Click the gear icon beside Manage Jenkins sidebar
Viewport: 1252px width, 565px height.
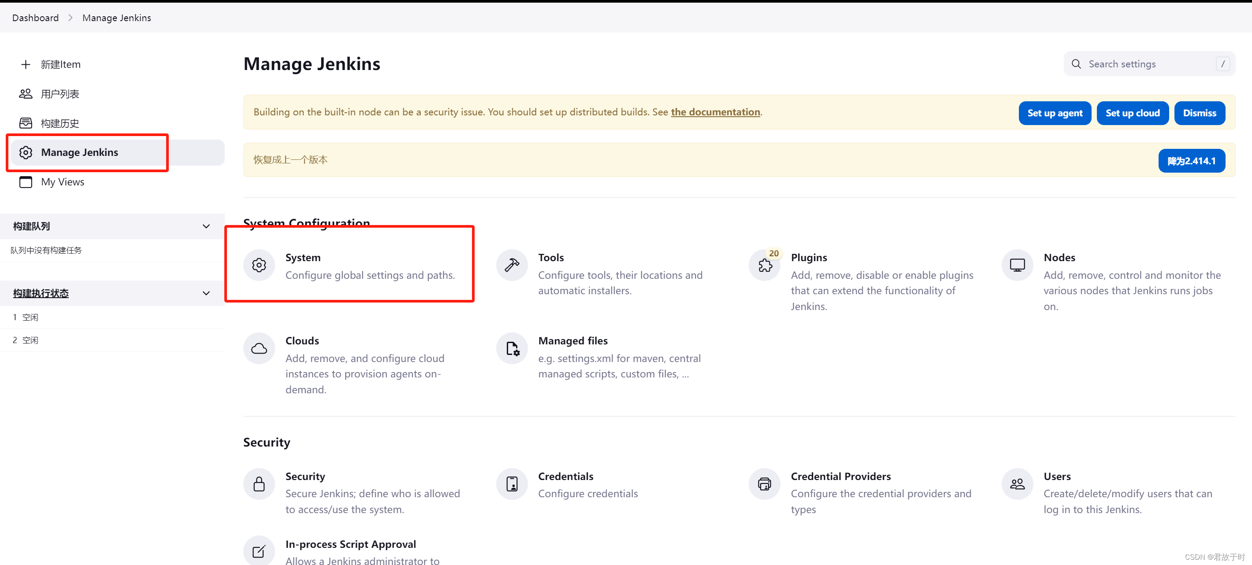tap(26, 152)
